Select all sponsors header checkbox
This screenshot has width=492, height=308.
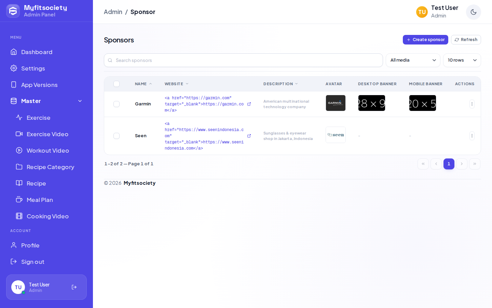[x=117, y=84]
